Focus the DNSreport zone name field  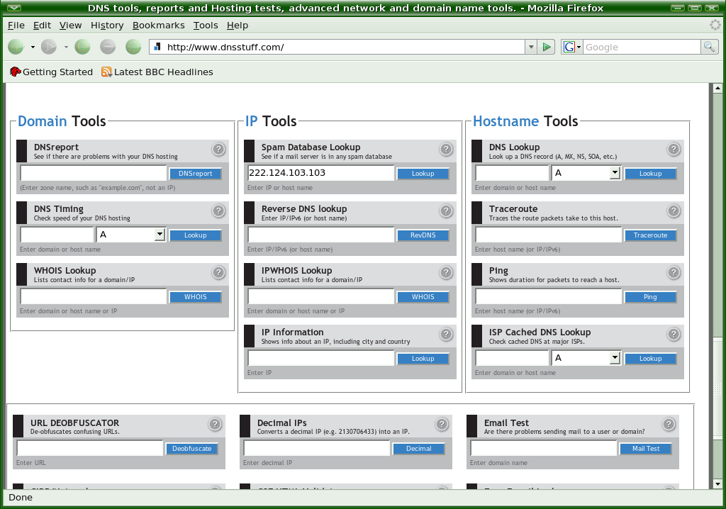94,173
